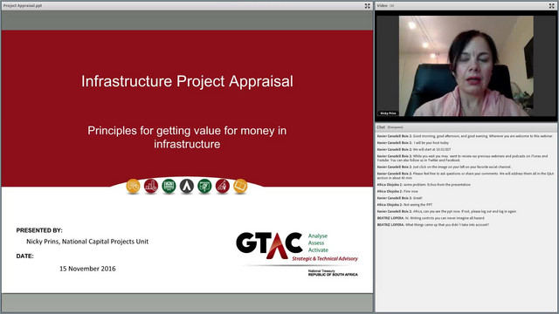Image resolution: width=559 pixels, height=314 pixels.
Task: Click the orange truck-and-clock slide icon
Action: [x=134, y=186]
